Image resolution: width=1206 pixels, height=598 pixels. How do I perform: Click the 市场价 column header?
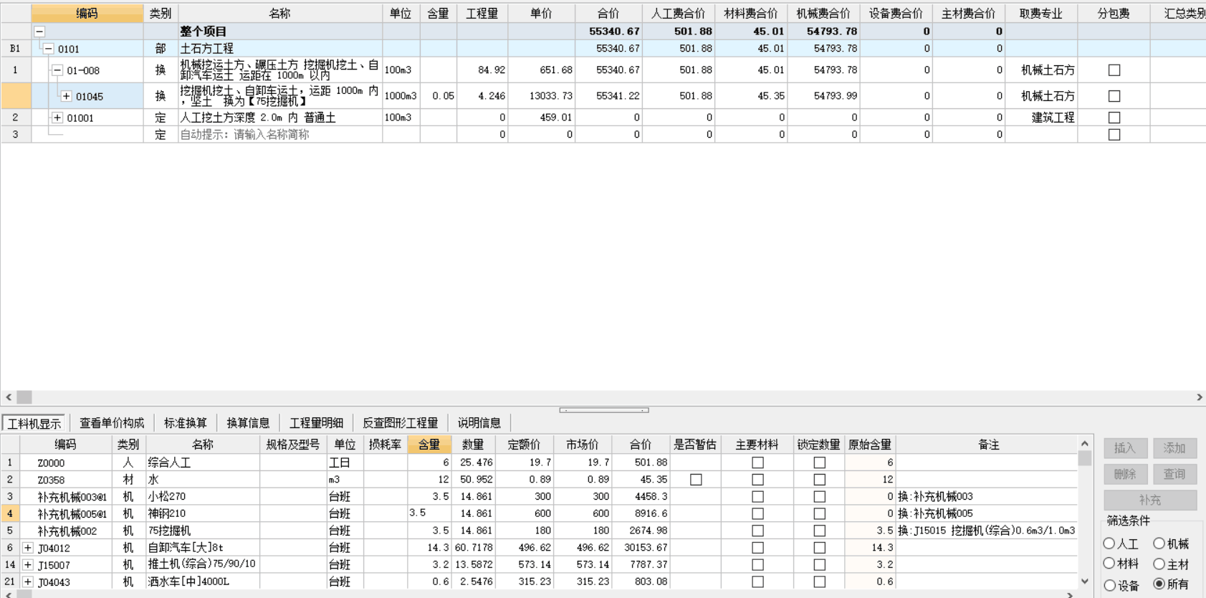pyautogui.click(x=582, y=445)
